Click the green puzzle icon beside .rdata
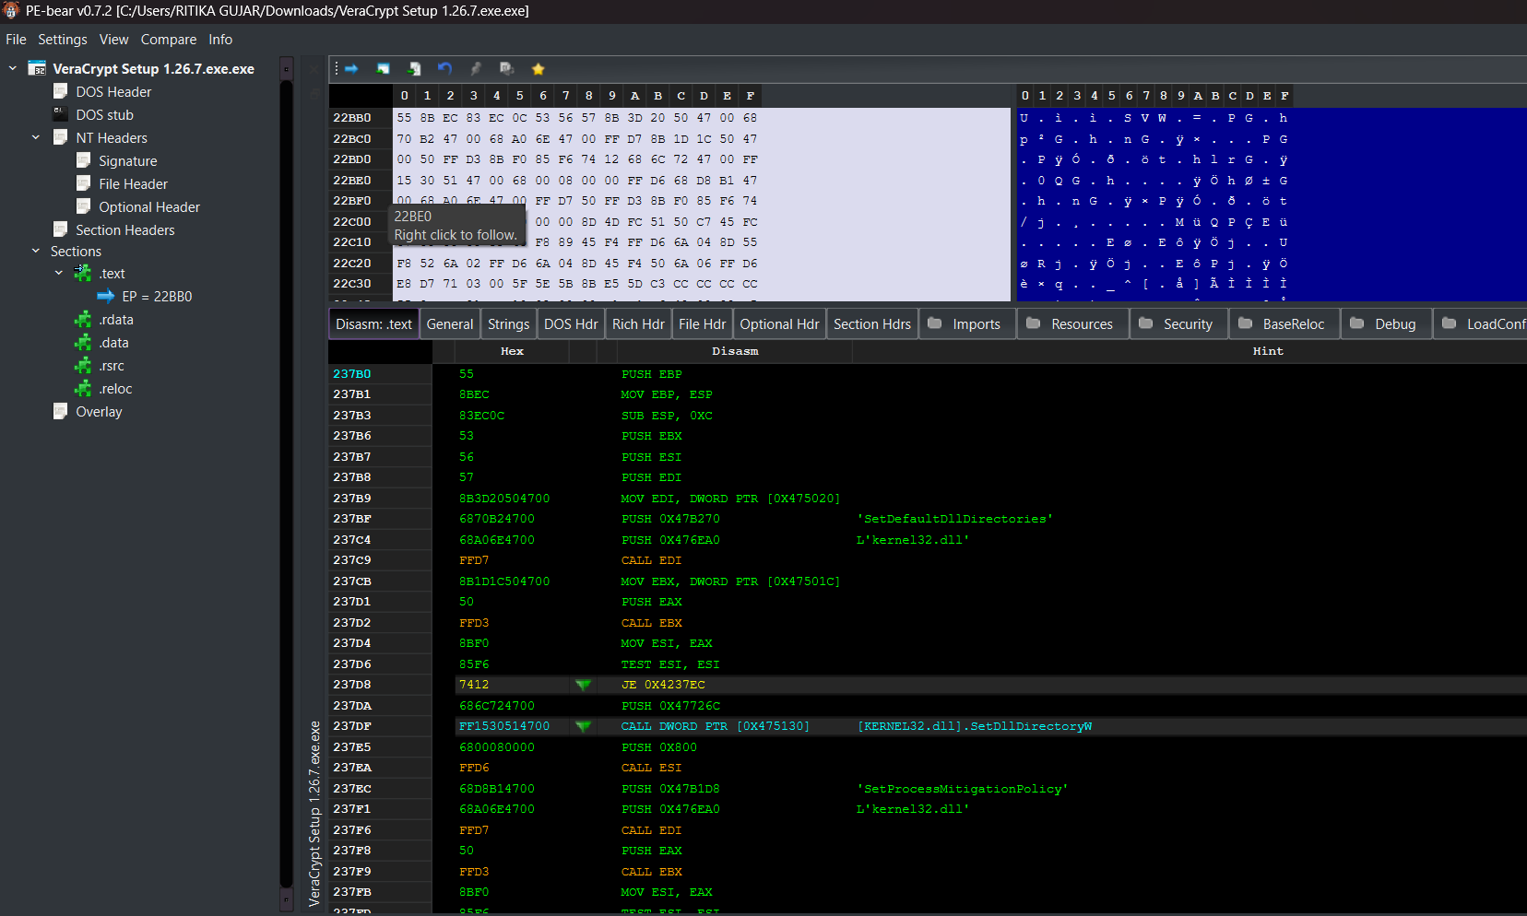The height and width of the screenshot is (916, 1527). pyautogui.click(x=83, y=320)
